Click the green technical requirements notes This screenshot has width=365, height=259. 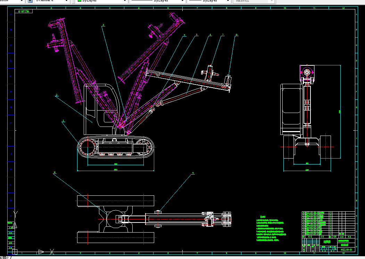click(x=271, y=228)
